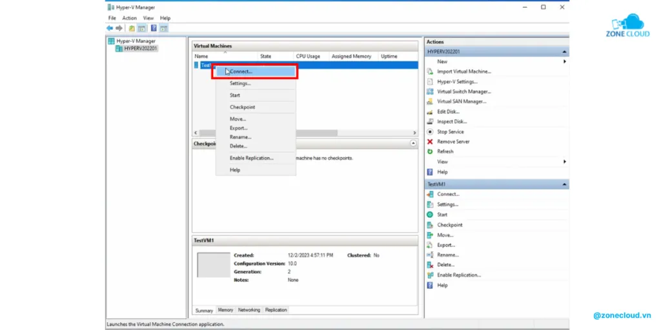The width and height of the screenshot is (661, 330).
Task: Click the grey Forward arrow in toolbar
Action: coord(119,28)
